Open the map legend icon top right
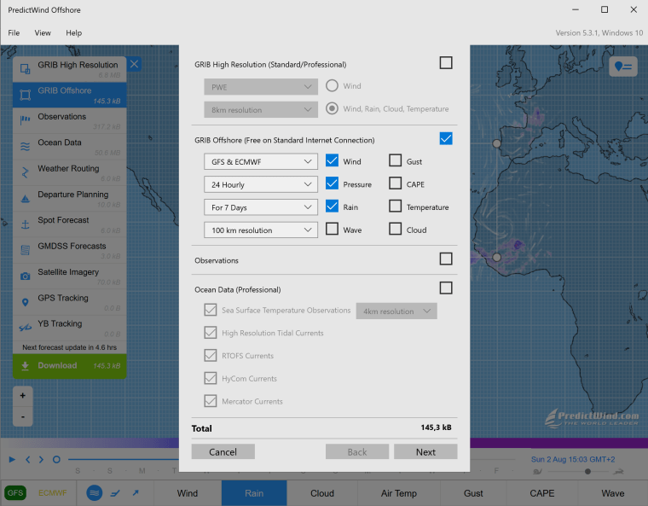 [623, 67]
